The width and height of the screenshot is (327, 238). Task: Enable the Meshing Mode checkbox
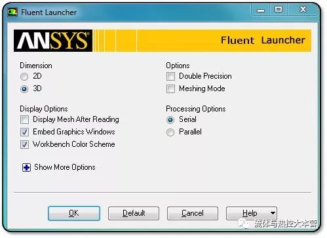170,89
